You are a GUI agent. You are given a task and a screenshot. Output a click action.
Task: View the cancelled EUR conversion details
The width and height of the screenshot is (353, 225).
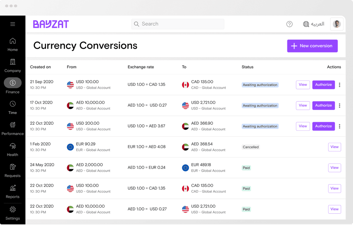(334, 147)
